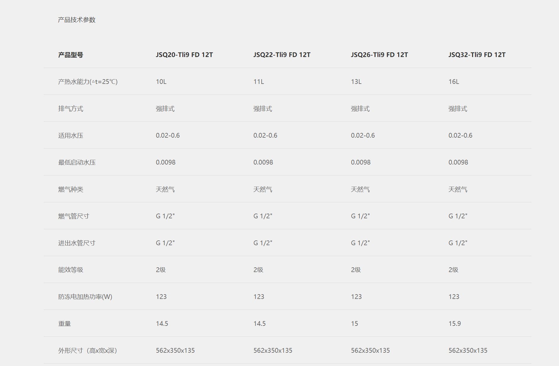559x366 pixels.
Task: Click the 产品技术参数 section heading
Action: pos(77,20)
